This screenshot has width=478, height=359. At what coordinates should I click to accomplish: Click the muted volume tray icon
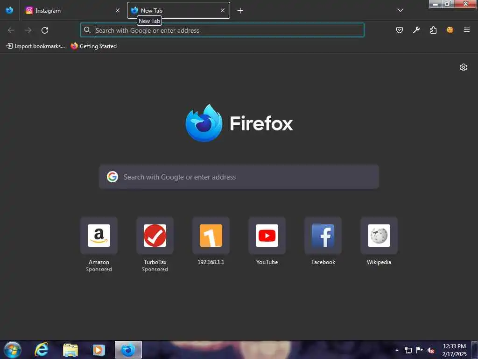coord(431,351)
